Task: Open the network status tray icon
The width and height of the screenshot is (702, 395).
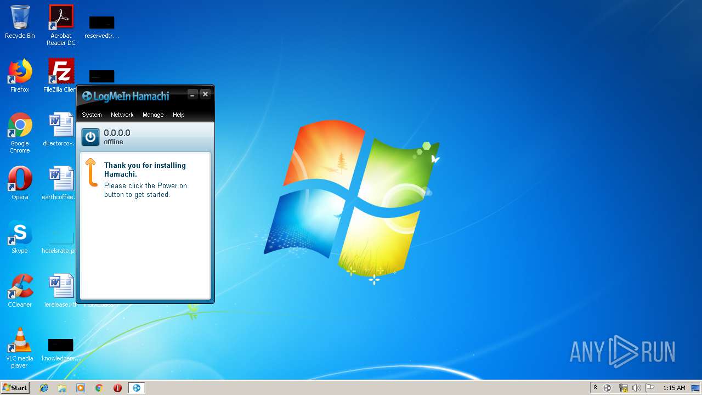Action: (623, 388)
